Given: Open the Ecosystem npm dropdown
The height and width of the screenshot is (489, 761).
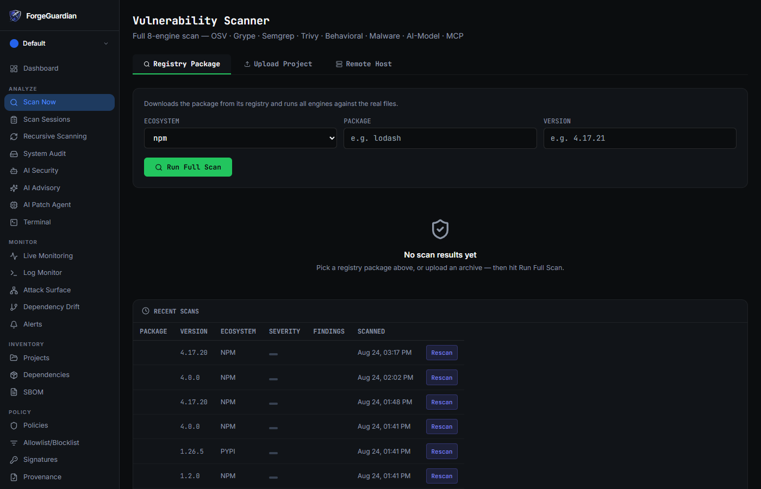Looking at the screenshot, I should tap(240, 138).
